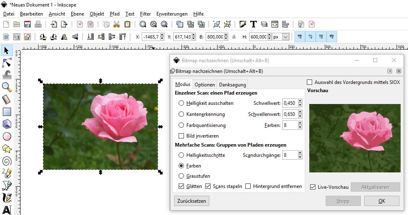Click the Text tool in top toolbar

(x=254, y=24)
